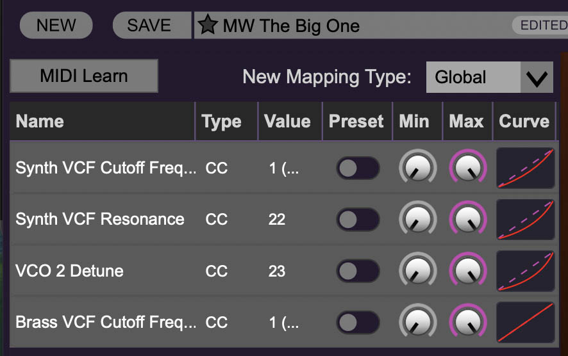This screenshot has height=356, width=568.
Task: Open curve editor for Synth VCF Resonance row
Action: pyautogui.click(x=525, y=220)
